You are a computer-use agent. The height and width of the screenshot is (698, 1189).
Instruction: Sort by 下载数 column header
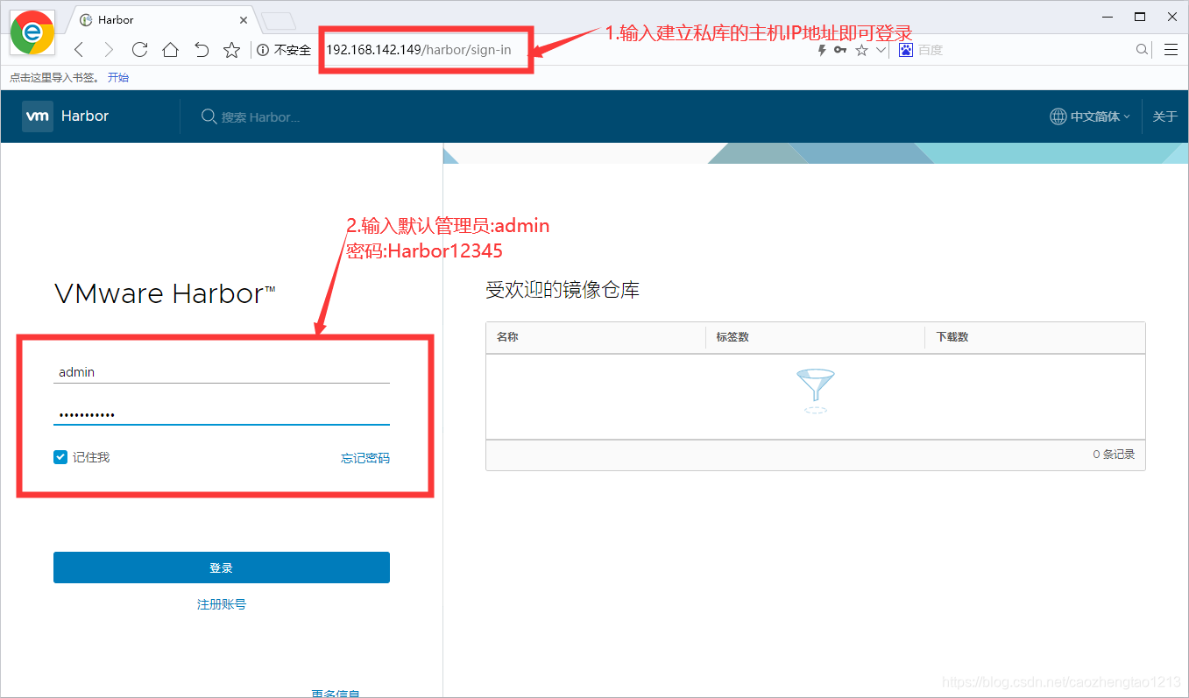[x=952, y=336]
